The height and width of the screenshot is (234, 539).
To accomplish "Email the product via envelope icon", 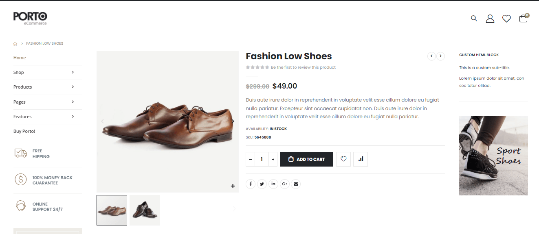I will pos(296,184).
